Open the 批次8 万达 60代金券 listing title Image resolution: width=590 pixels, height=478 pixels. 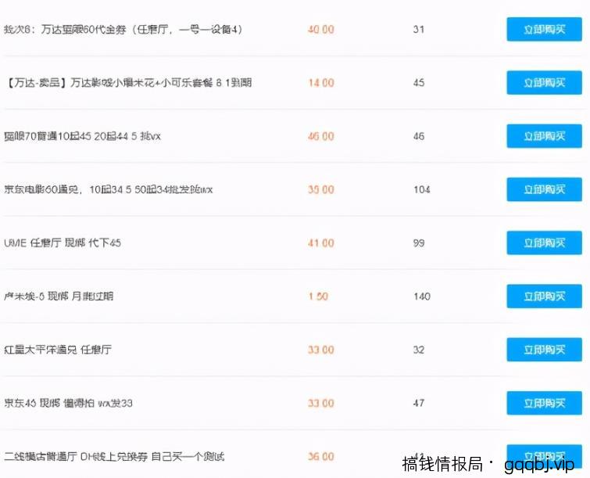pos(123,30)
